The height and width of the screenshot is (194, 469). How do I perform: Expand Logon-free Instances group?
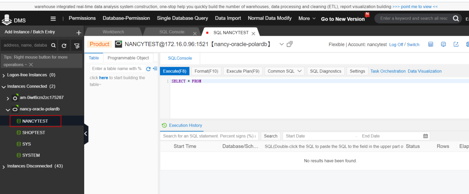[x=4, y=75]
